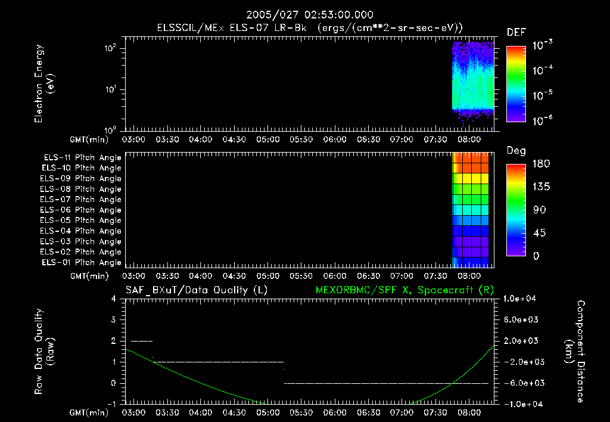Click the '06:30' tick under the pitch angle panel

[x=368, y=276]
